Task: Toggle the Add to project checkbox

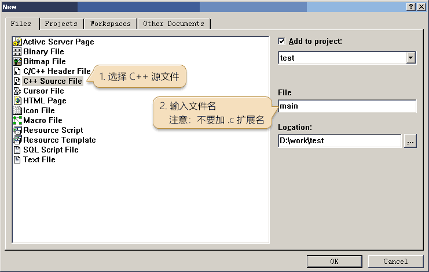Action: (x=282, y=42)
